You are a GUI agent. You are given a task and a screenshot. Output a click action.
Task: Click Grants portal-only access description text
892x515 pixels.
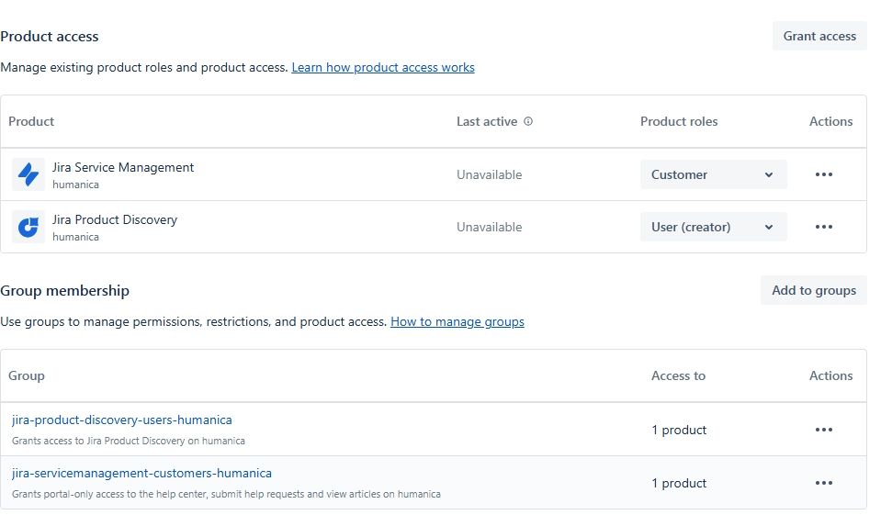point(226,494)
